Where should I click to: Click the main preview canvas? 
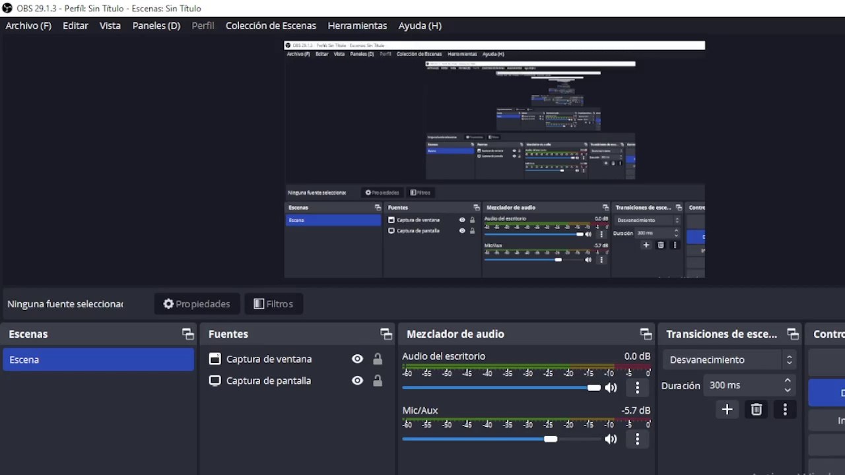point(494,159)
